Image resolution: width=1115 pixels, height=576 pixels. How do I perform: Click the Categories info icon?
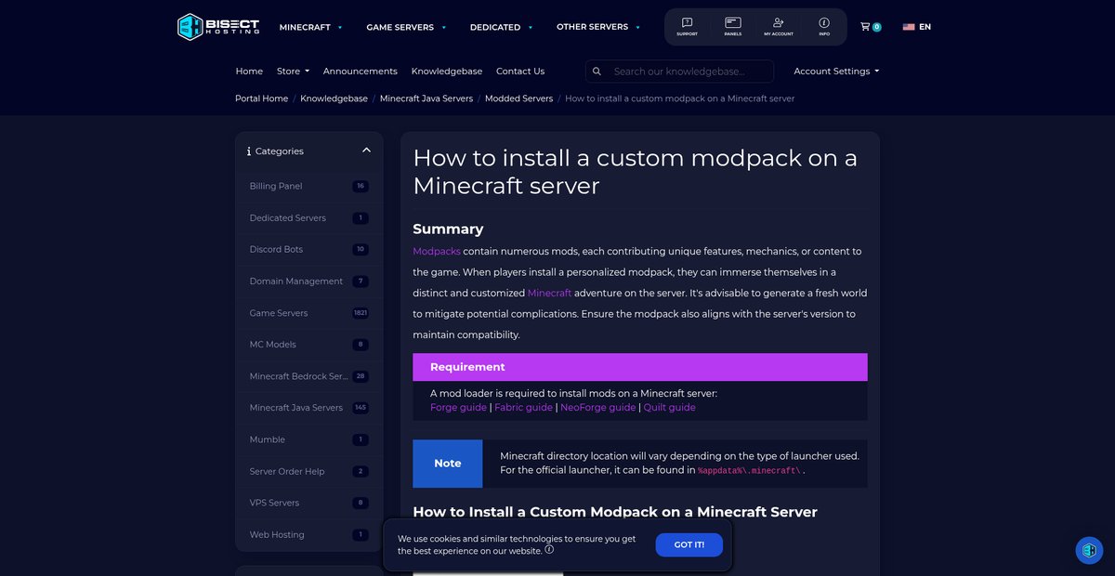249,151
